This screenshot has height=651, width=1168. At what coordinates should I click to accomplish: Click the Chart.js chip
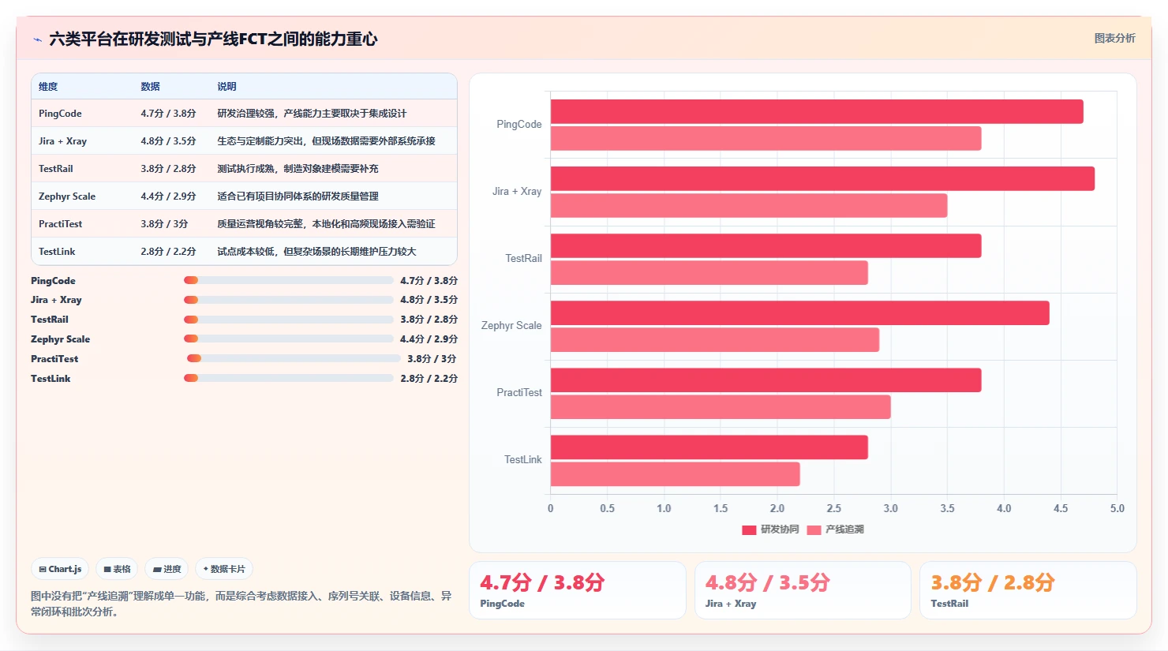[61, 569]
